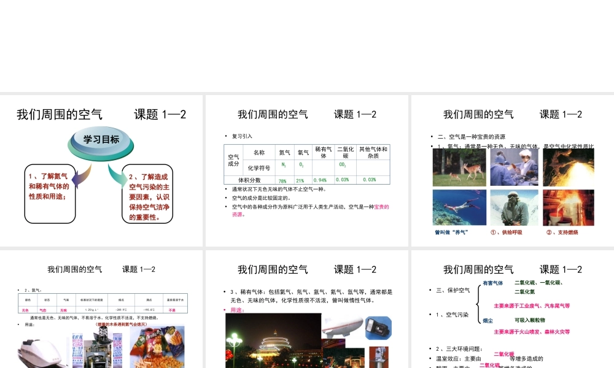Select the 体积分数 row label
This screenshot has width=614, height=368.
[249, 180]
